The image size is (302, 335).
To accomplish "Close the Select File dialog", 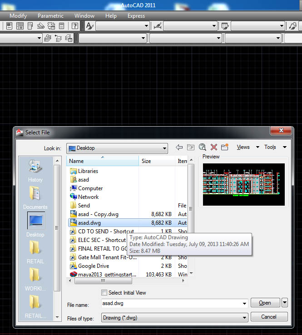I will 281,130.
